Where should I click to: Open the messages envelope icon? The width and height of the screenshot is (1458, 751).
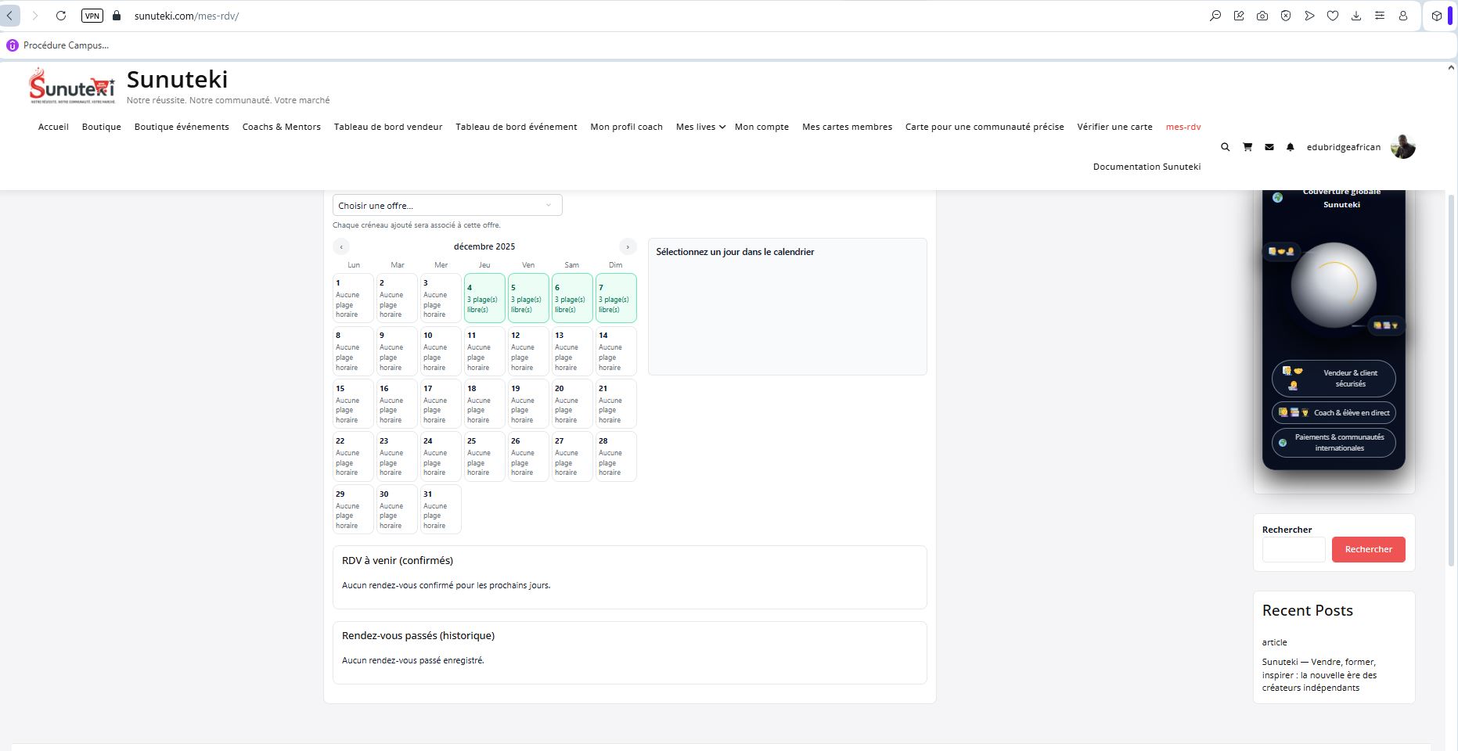[1269, 147]
